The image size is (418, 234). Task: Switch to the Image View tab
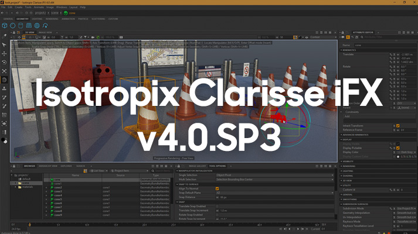click(45, 32)
